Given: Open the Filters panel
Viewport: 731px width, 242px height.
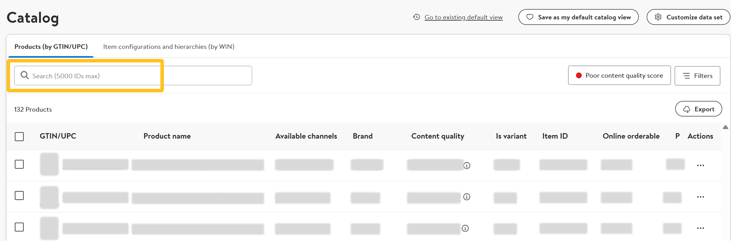Looking at the screenshot, I should coord(697,76).
